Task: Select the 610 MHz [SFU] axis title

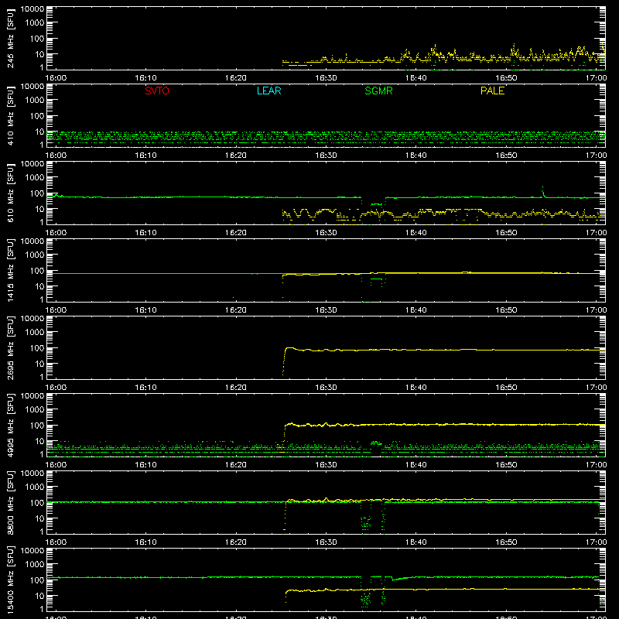Action: click(10, 193)
